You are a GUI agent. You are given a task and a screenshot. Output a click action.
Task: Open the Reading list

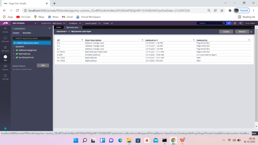246,17
